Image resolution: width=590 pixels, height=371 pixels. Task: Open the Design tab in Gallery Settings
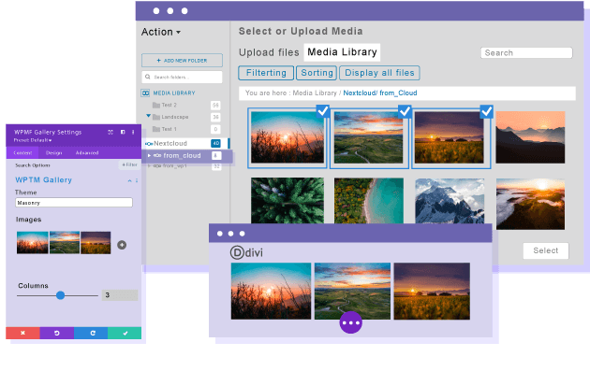coord(53,153)
